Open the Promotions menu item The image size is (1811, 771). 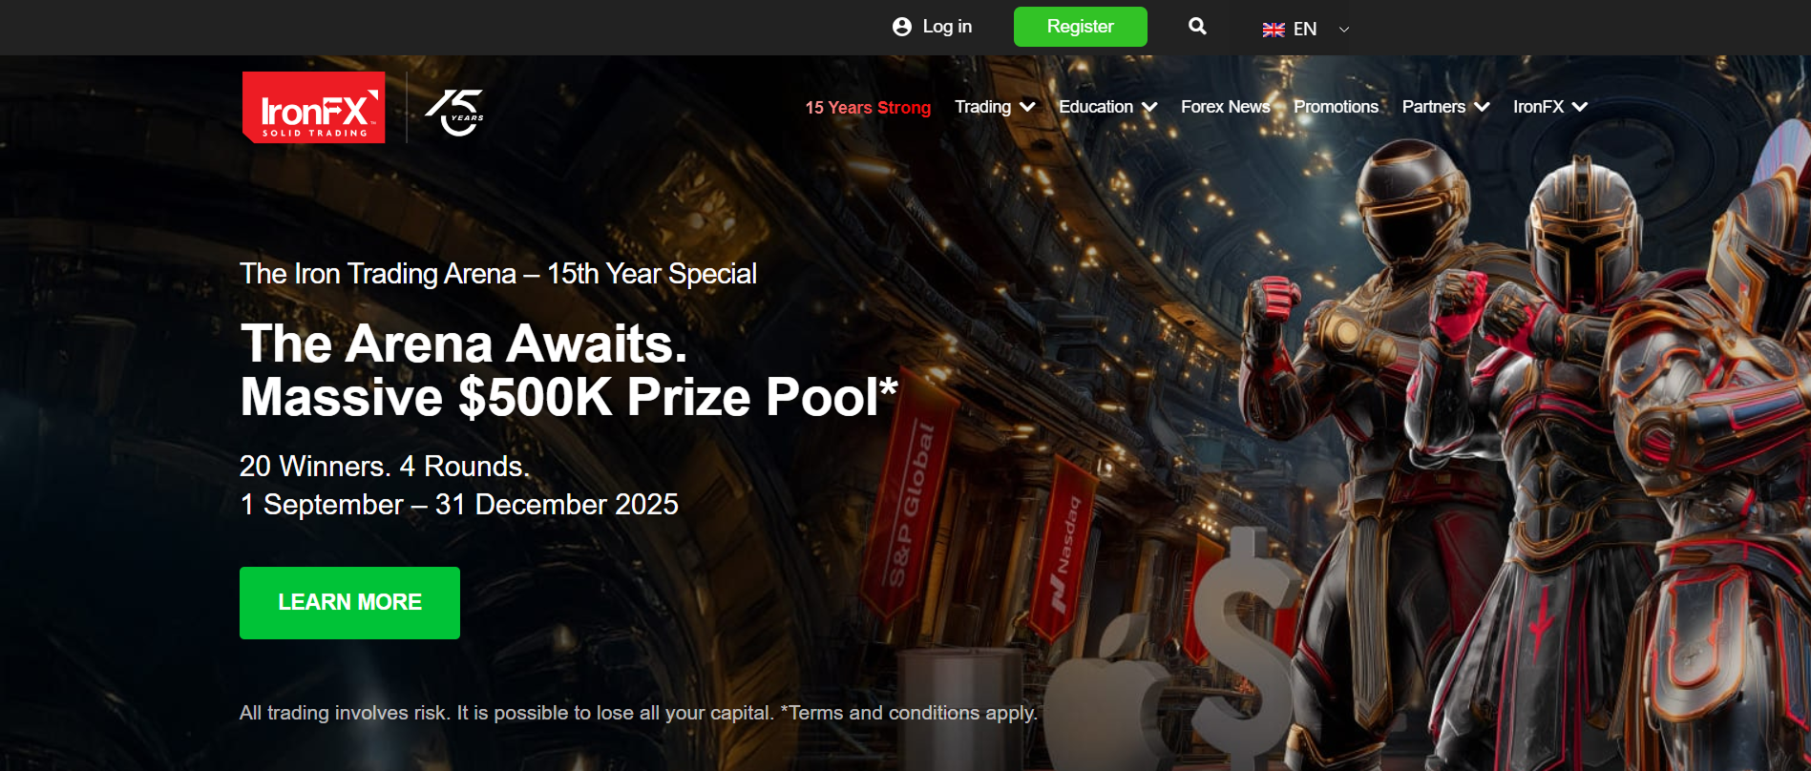tap(1336, 107)
